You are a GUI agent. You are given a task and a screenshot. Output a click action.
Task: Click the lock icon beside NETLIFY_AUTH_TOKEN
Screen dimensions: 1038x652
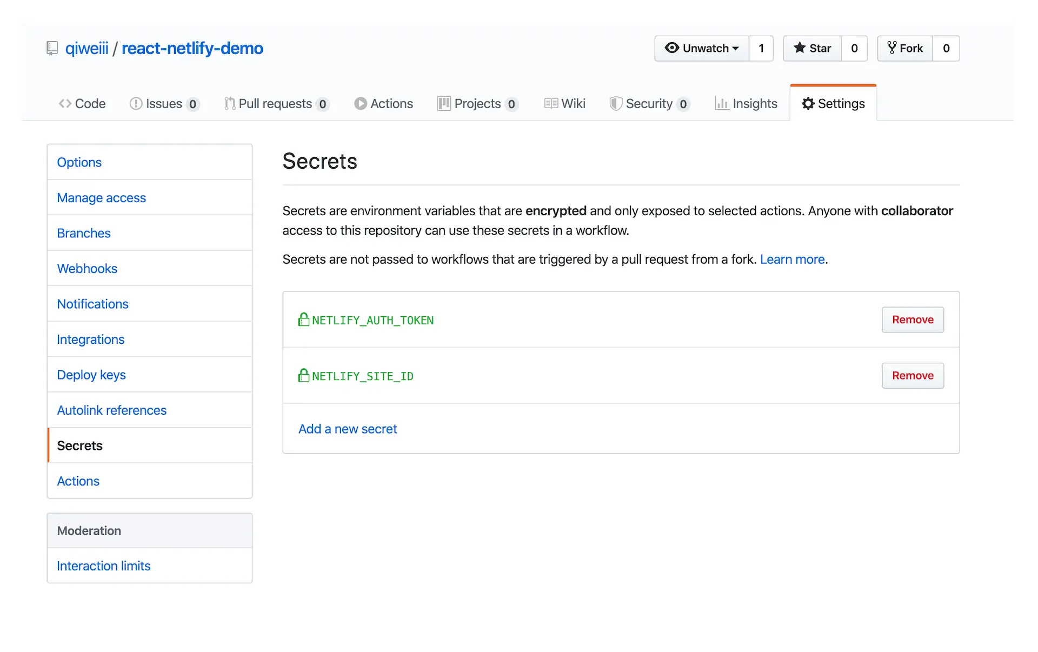click(304, 320)
